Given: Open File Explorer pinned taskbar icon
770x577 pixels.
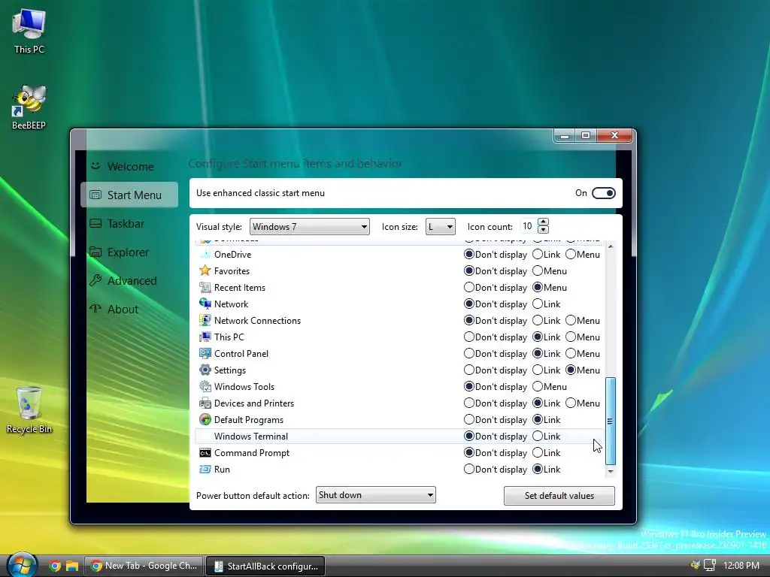Looking at the screenshot, I should click(72, 566).
